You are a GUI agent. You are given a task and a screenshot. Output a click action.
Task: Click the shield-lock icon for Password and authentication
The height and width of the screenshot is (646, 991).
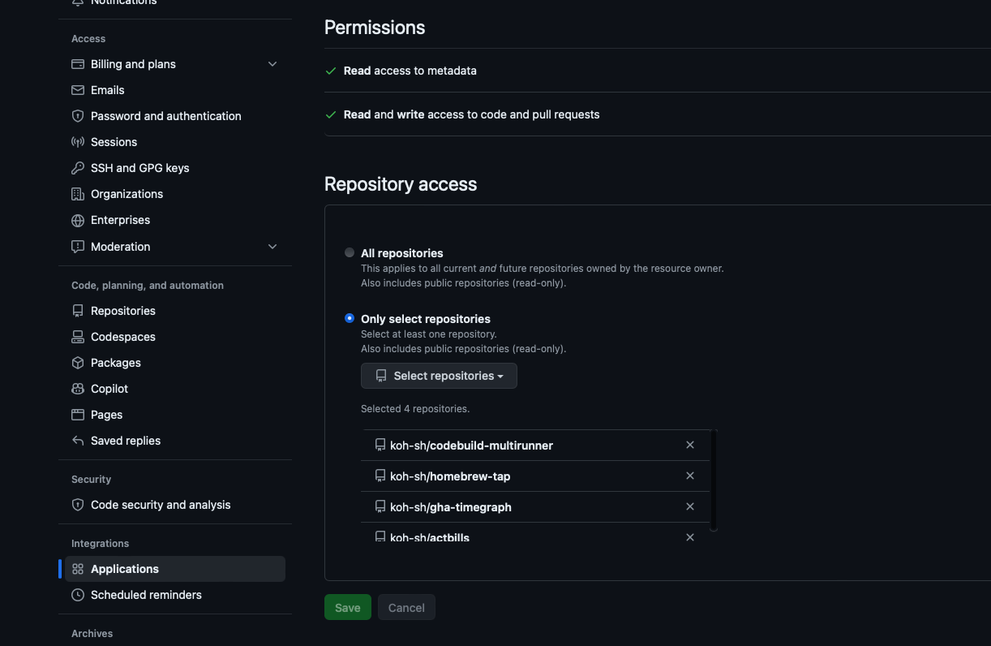(x=78, y=116)
